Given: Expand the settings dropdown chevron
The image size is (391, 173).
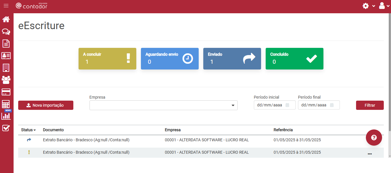Looking at the screenshot, I should click(x=374, y=6).
